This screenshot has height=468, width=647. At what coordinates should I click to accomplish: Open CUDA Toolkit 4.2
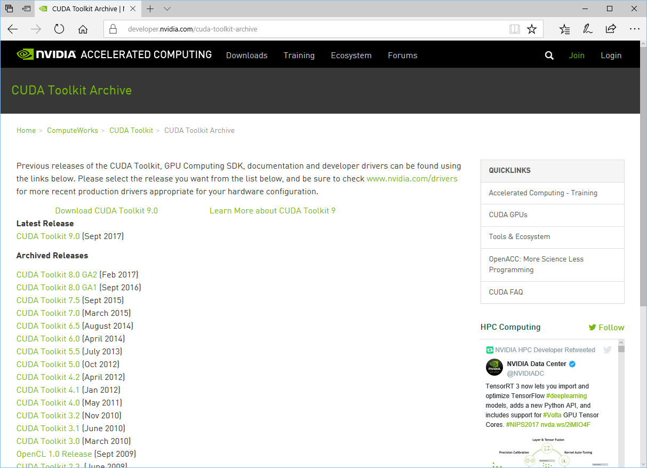click(x=48, y=377)
